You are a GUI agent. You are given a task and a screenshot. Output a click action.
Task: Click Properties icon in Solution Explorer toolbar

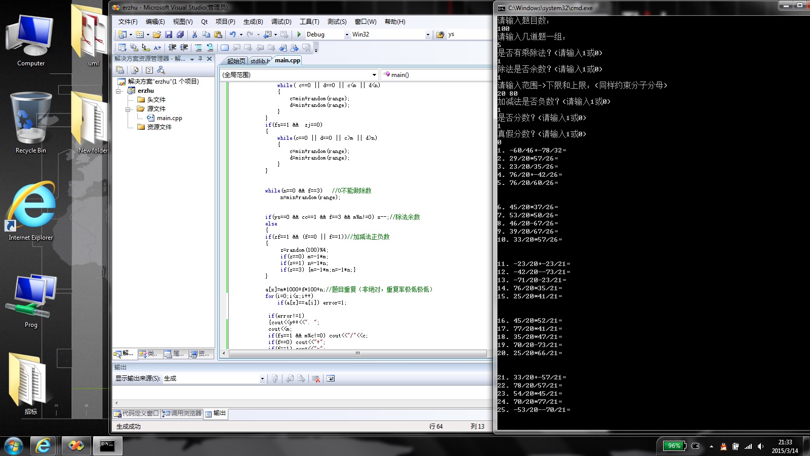[x=120, y=70]
